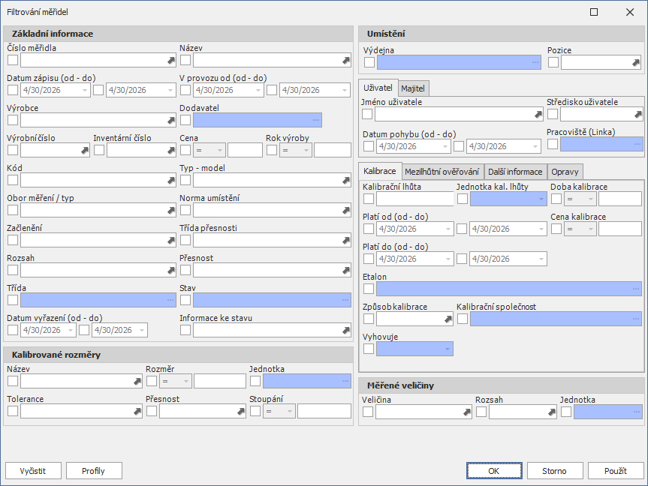Viewport: 648px width, 486px height.
Task: Click ellipsis button in Třída field
Action: coord(170,300)
